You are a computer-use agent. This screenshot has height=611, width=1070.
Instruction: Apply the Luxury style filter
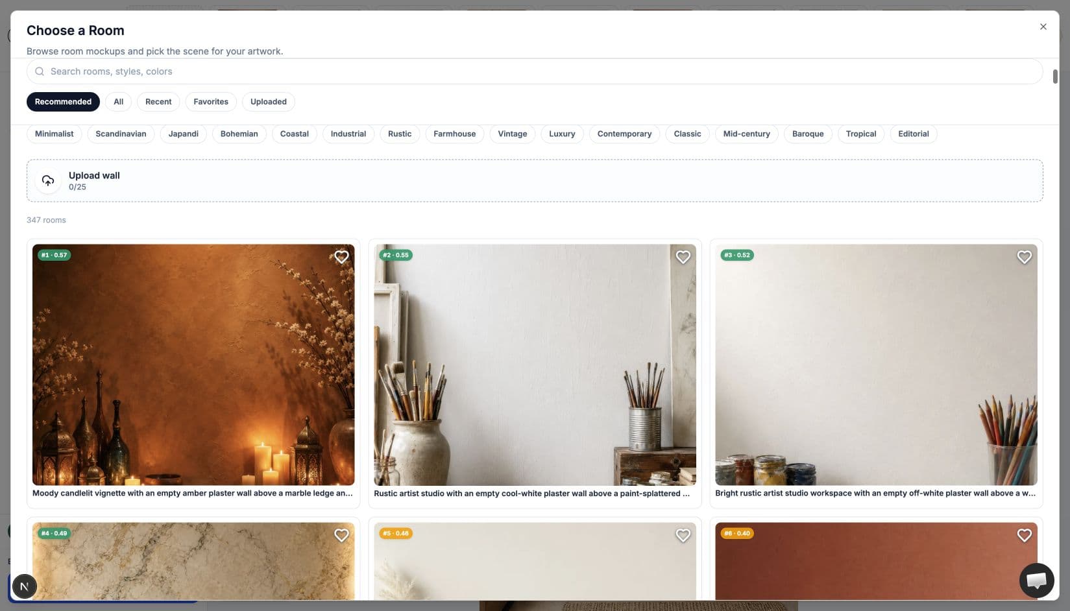pos(562,134)
